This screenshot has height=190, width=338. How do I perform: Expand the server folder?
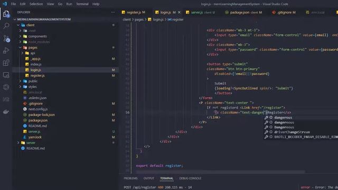point(31,142)
